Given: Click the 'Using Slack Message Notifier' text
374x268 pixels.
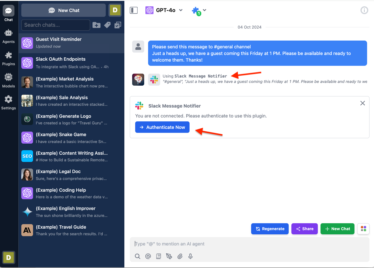Looking at the screenshot, I should tap(195, 76).
